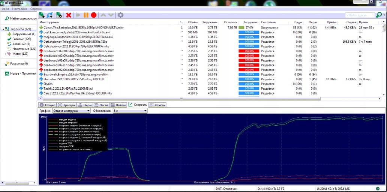Click the Create New Torrent icon
Viewport: 387px width, 192px height.
tap(59, 15)
